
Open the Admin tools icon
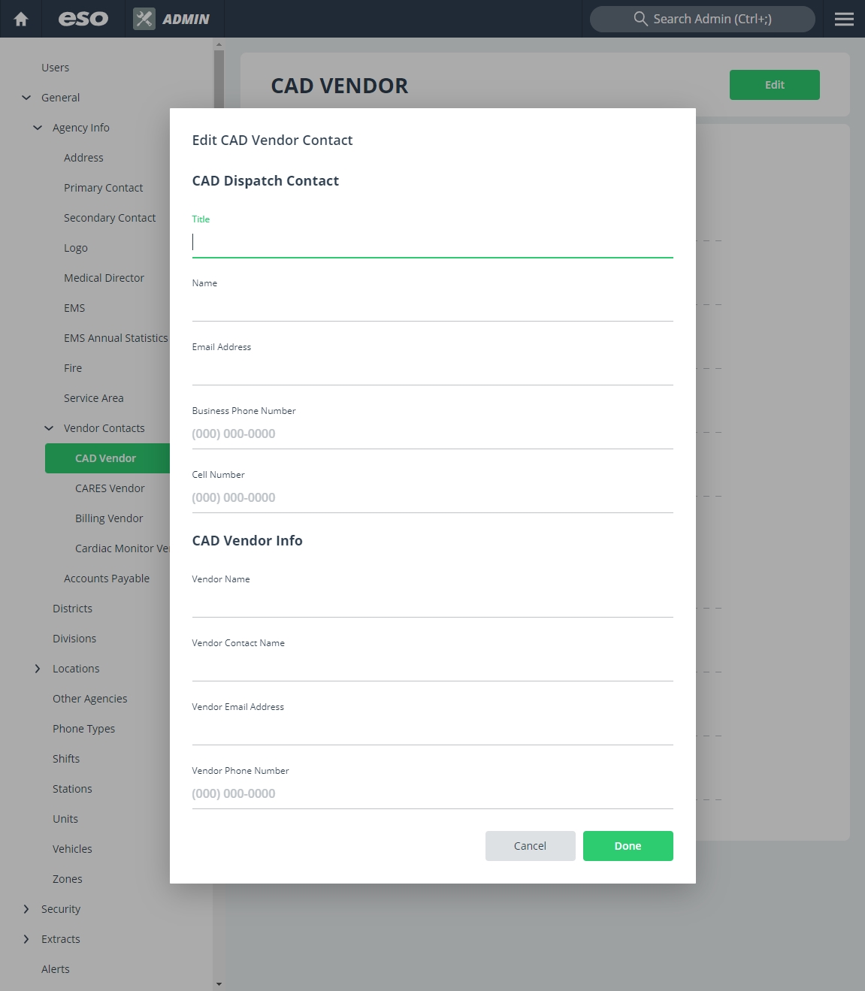pyautogui.click(x=144, y=19)
